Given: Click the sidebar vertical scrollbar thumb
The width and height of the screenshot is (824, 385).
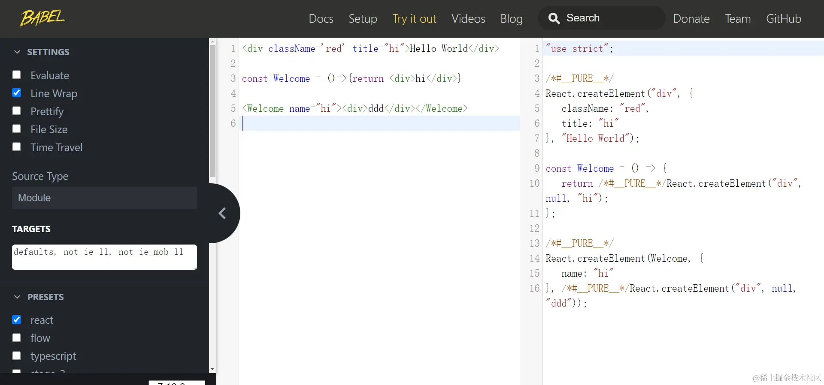Looking at the screenshot, I should click(212, 112).
